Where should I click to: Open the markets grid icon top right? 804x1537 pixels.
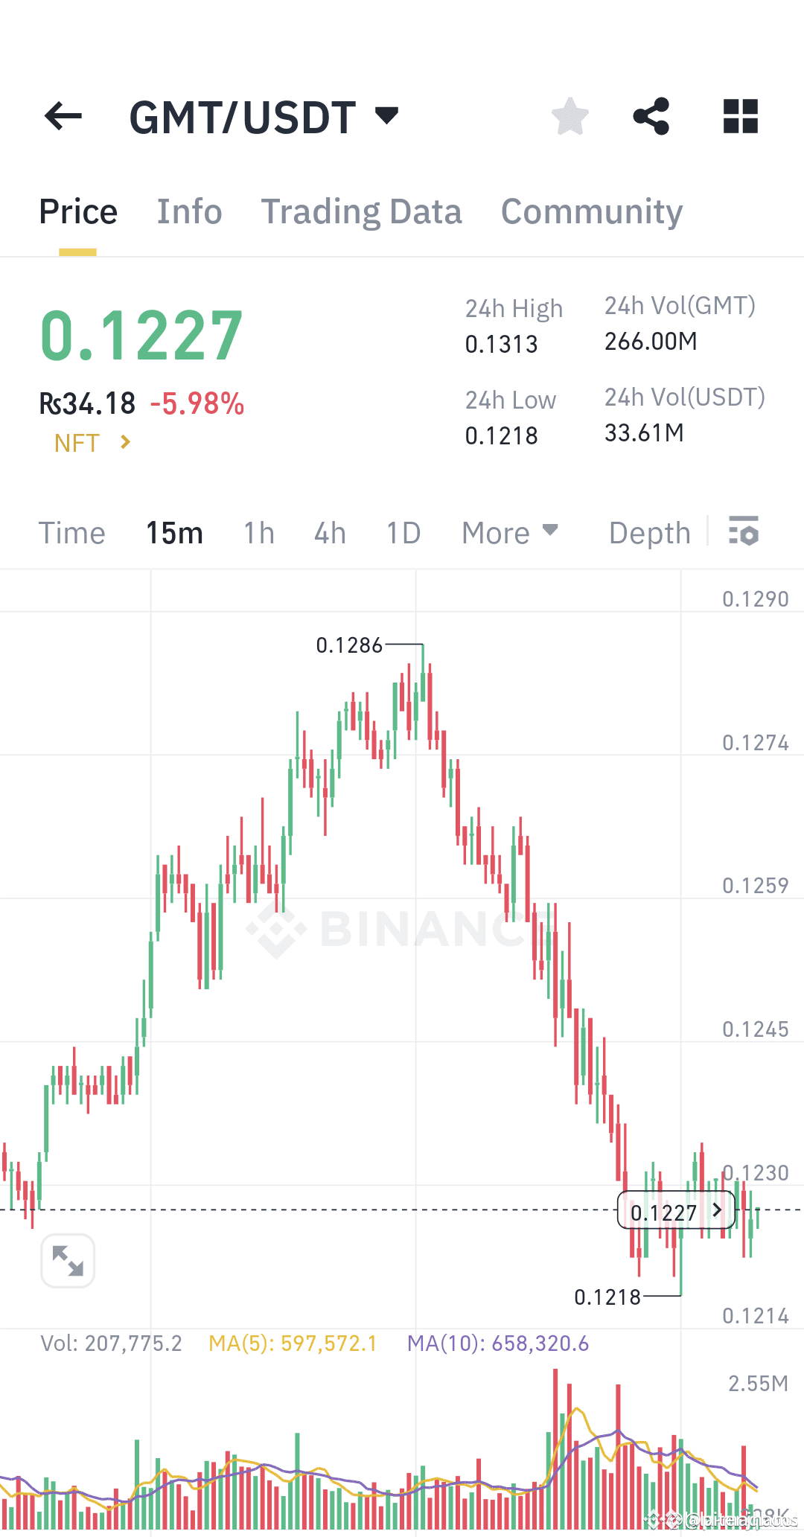[x=739, y=116]
